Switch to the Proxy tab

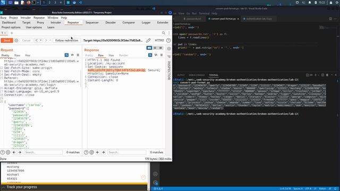(x=40, y=22)
